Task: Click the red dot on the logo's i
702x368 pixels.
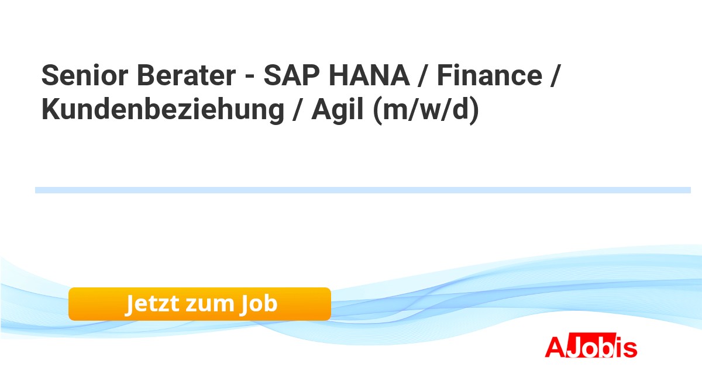Action: (x=618, y=339)
